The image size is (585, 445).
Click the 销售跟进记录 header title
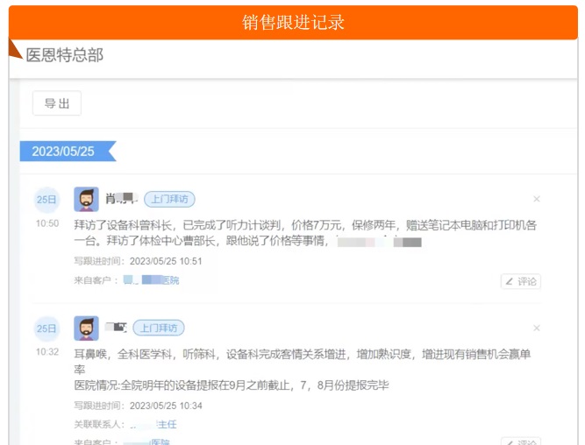coord(293,23)
